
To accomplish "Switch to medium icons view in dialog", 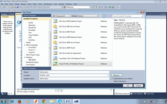I will tap(104, 16).
